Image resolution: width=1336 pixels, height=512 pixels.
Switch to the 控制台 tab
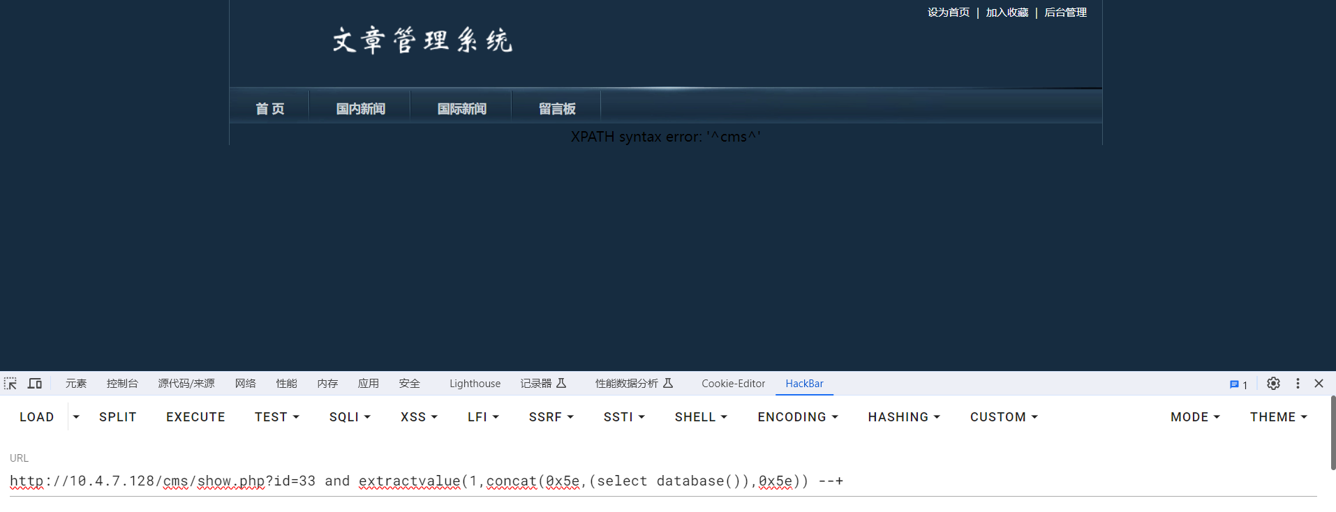[122, 384]
